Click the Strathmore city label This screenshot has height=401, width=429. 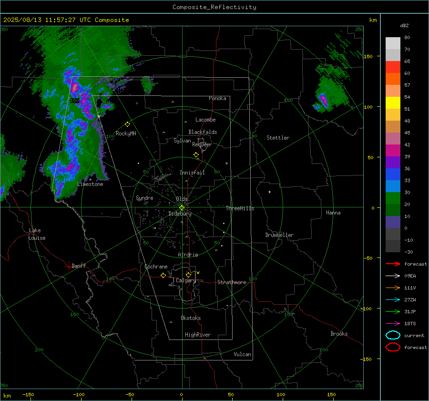pyautogui.click(x=232, y=282)
